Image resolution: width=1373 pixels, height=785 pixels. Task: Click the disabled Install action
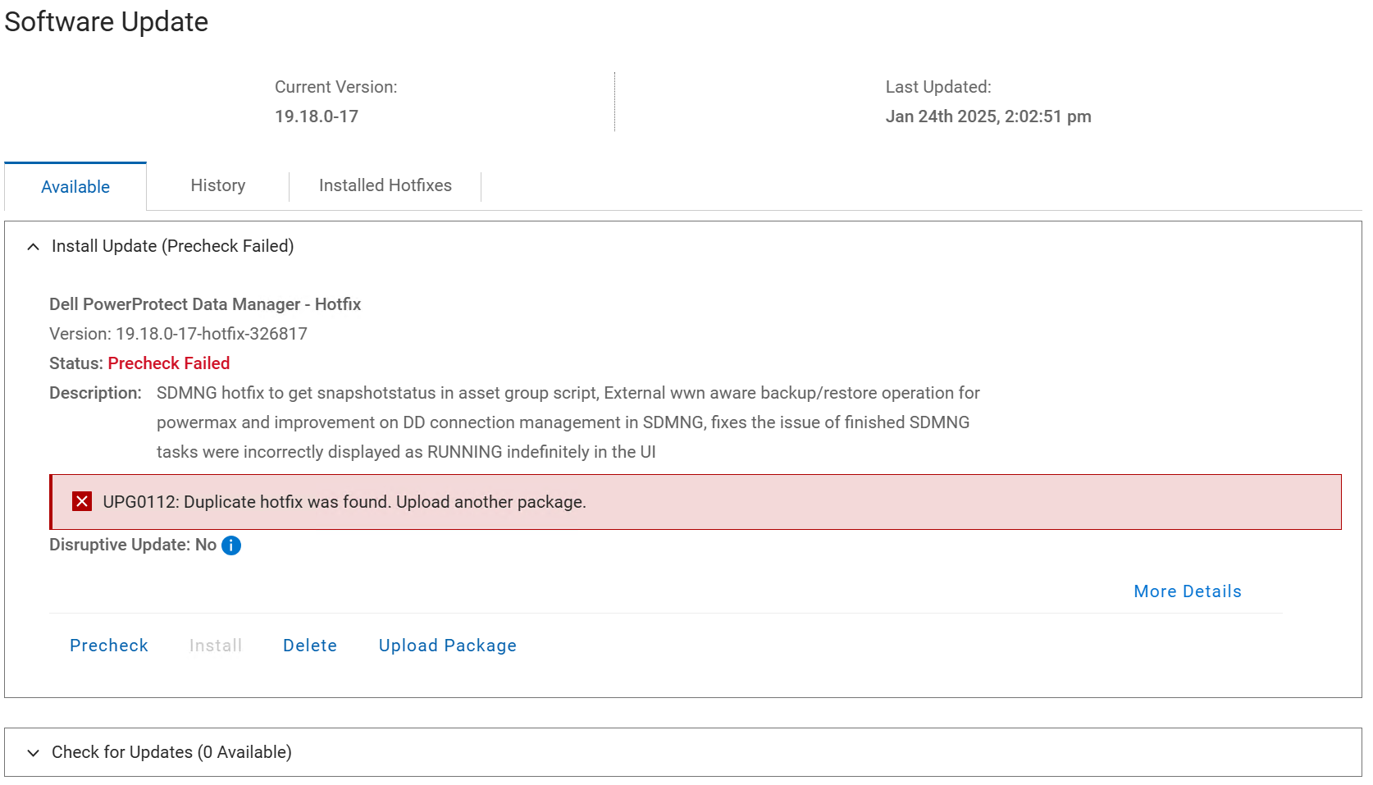tap(215, 646)
